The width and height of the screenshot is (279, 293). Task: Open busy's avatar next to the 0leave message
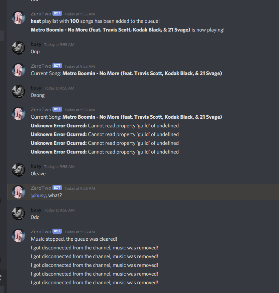(19, 170)
